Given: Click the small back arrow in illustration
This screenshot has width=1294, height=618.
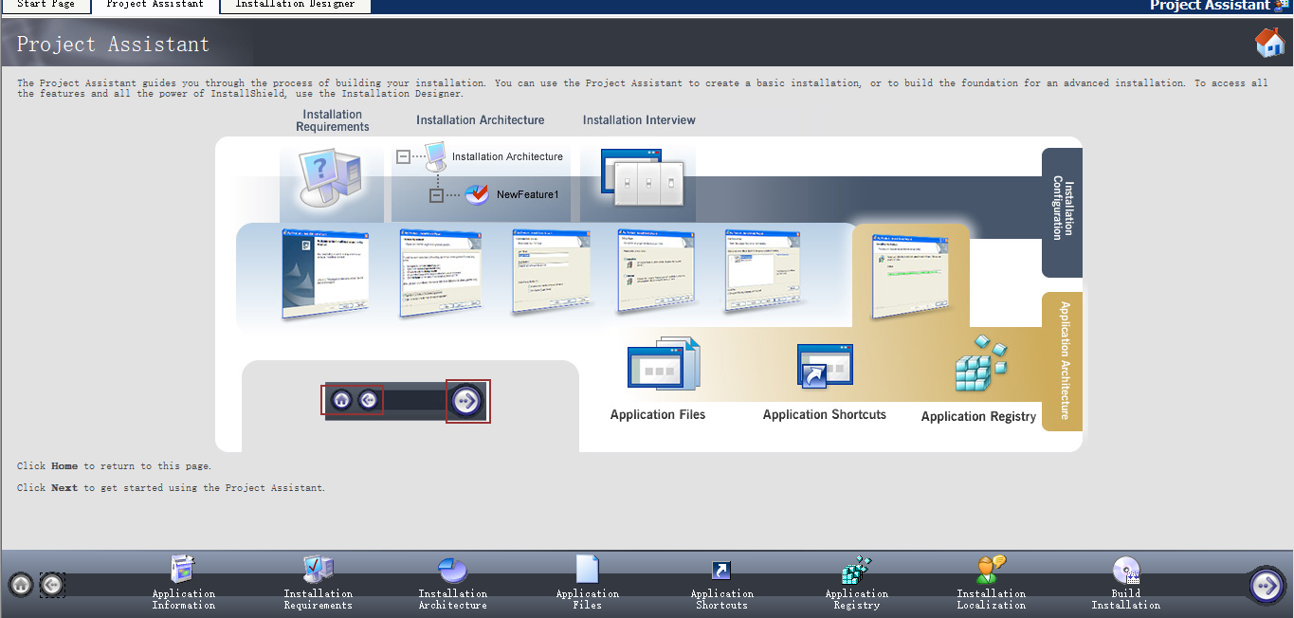Looking at the screenshot, I should click(369, 400).
